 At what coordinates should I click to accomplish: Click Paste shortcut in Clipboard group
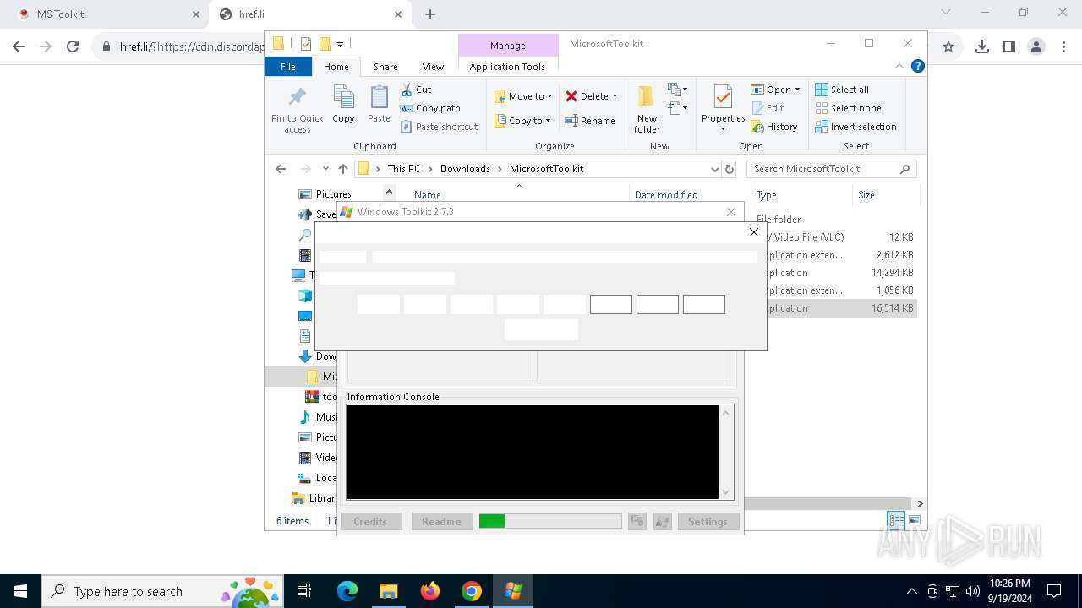439,127
